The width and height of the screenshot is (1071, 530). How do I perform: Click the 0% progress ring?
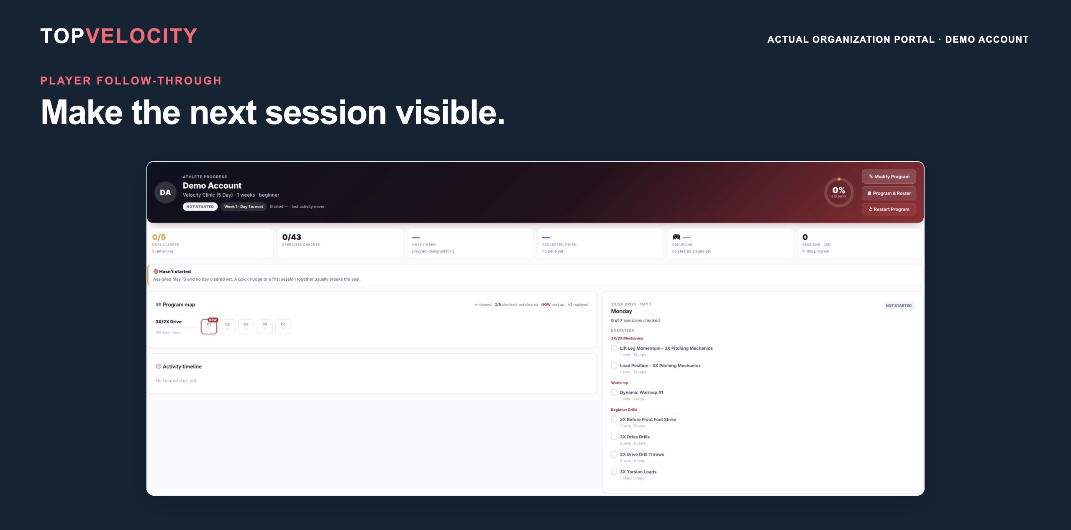point(838,192)
